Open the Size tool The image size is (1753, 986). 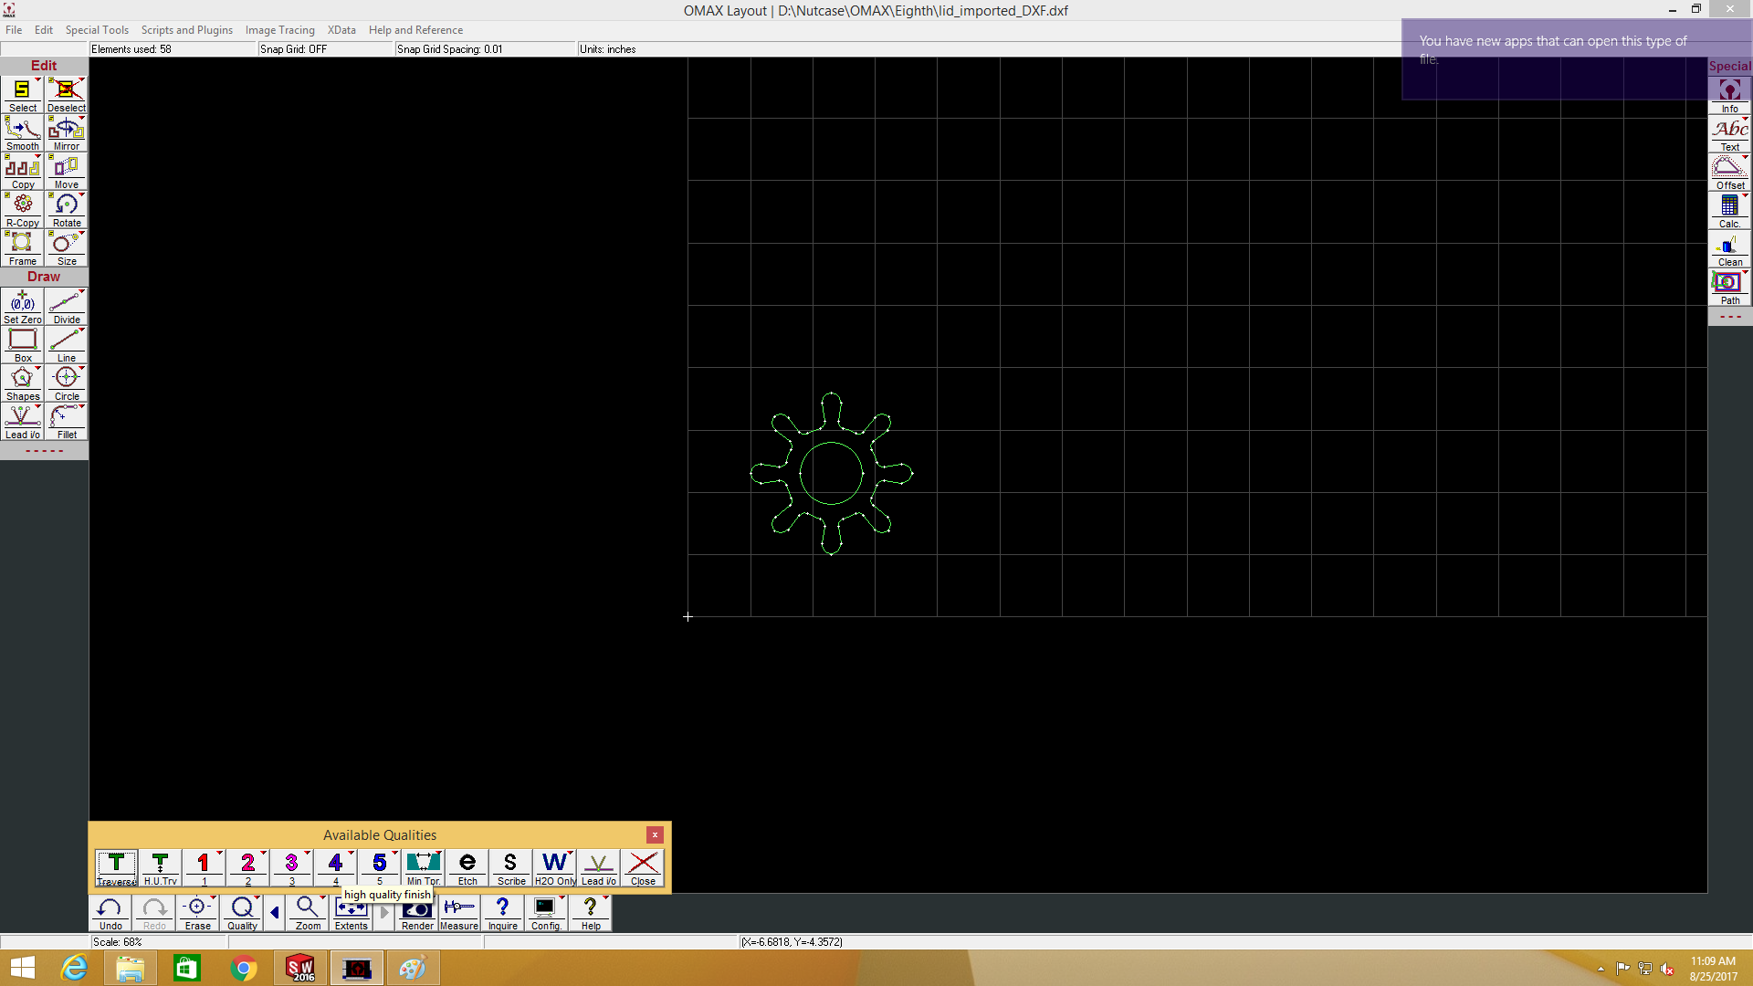pos(66,248)
